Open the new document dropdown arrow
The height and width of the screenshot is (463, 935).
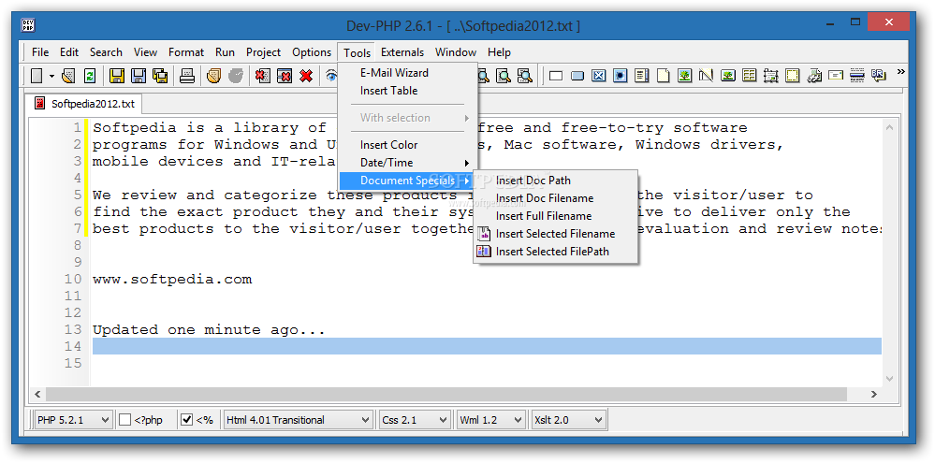51,76
